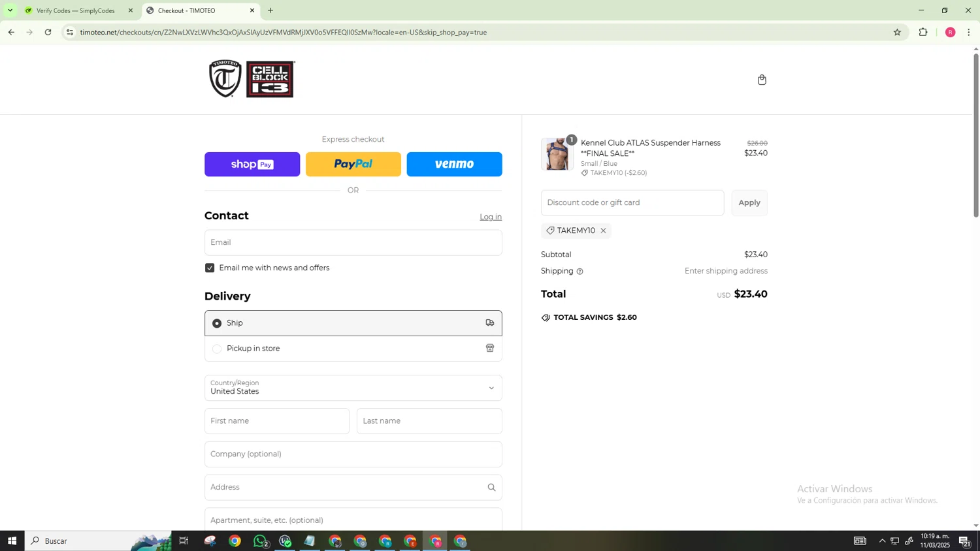Open the browser extensions puzzle icon
Viewport: 980px width, 551px height.
click(x=923, y=32)
